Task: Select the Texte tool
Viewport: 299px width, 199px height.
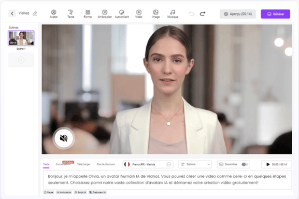Action: click(x=71, y=14)
